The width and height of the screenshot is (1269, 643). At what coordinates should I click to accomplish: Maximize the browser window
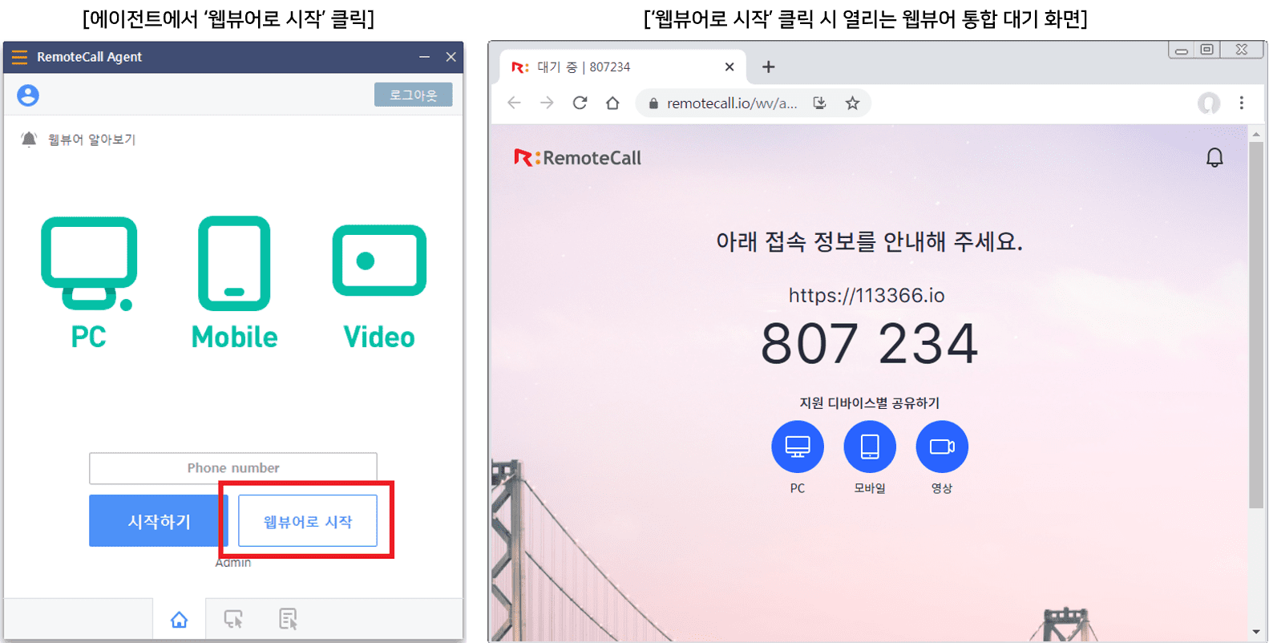click(1206, 50)
